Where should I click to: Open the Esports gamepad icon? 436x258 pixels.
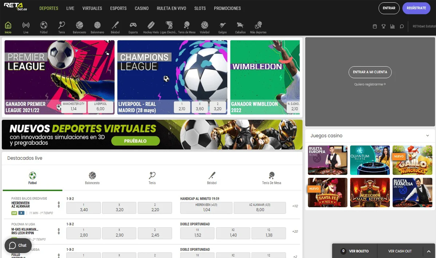(x=133, y=28)
